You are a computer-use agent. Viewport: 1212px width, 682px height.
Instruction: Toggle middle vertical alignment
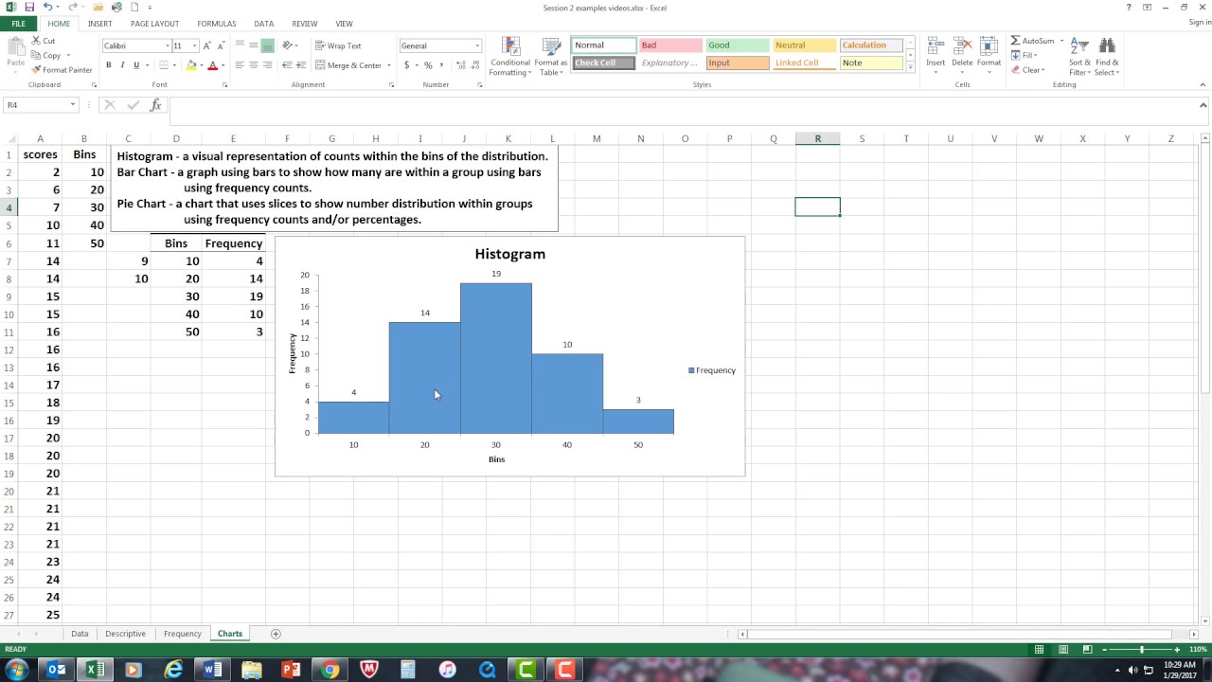[x=253, y=45]
